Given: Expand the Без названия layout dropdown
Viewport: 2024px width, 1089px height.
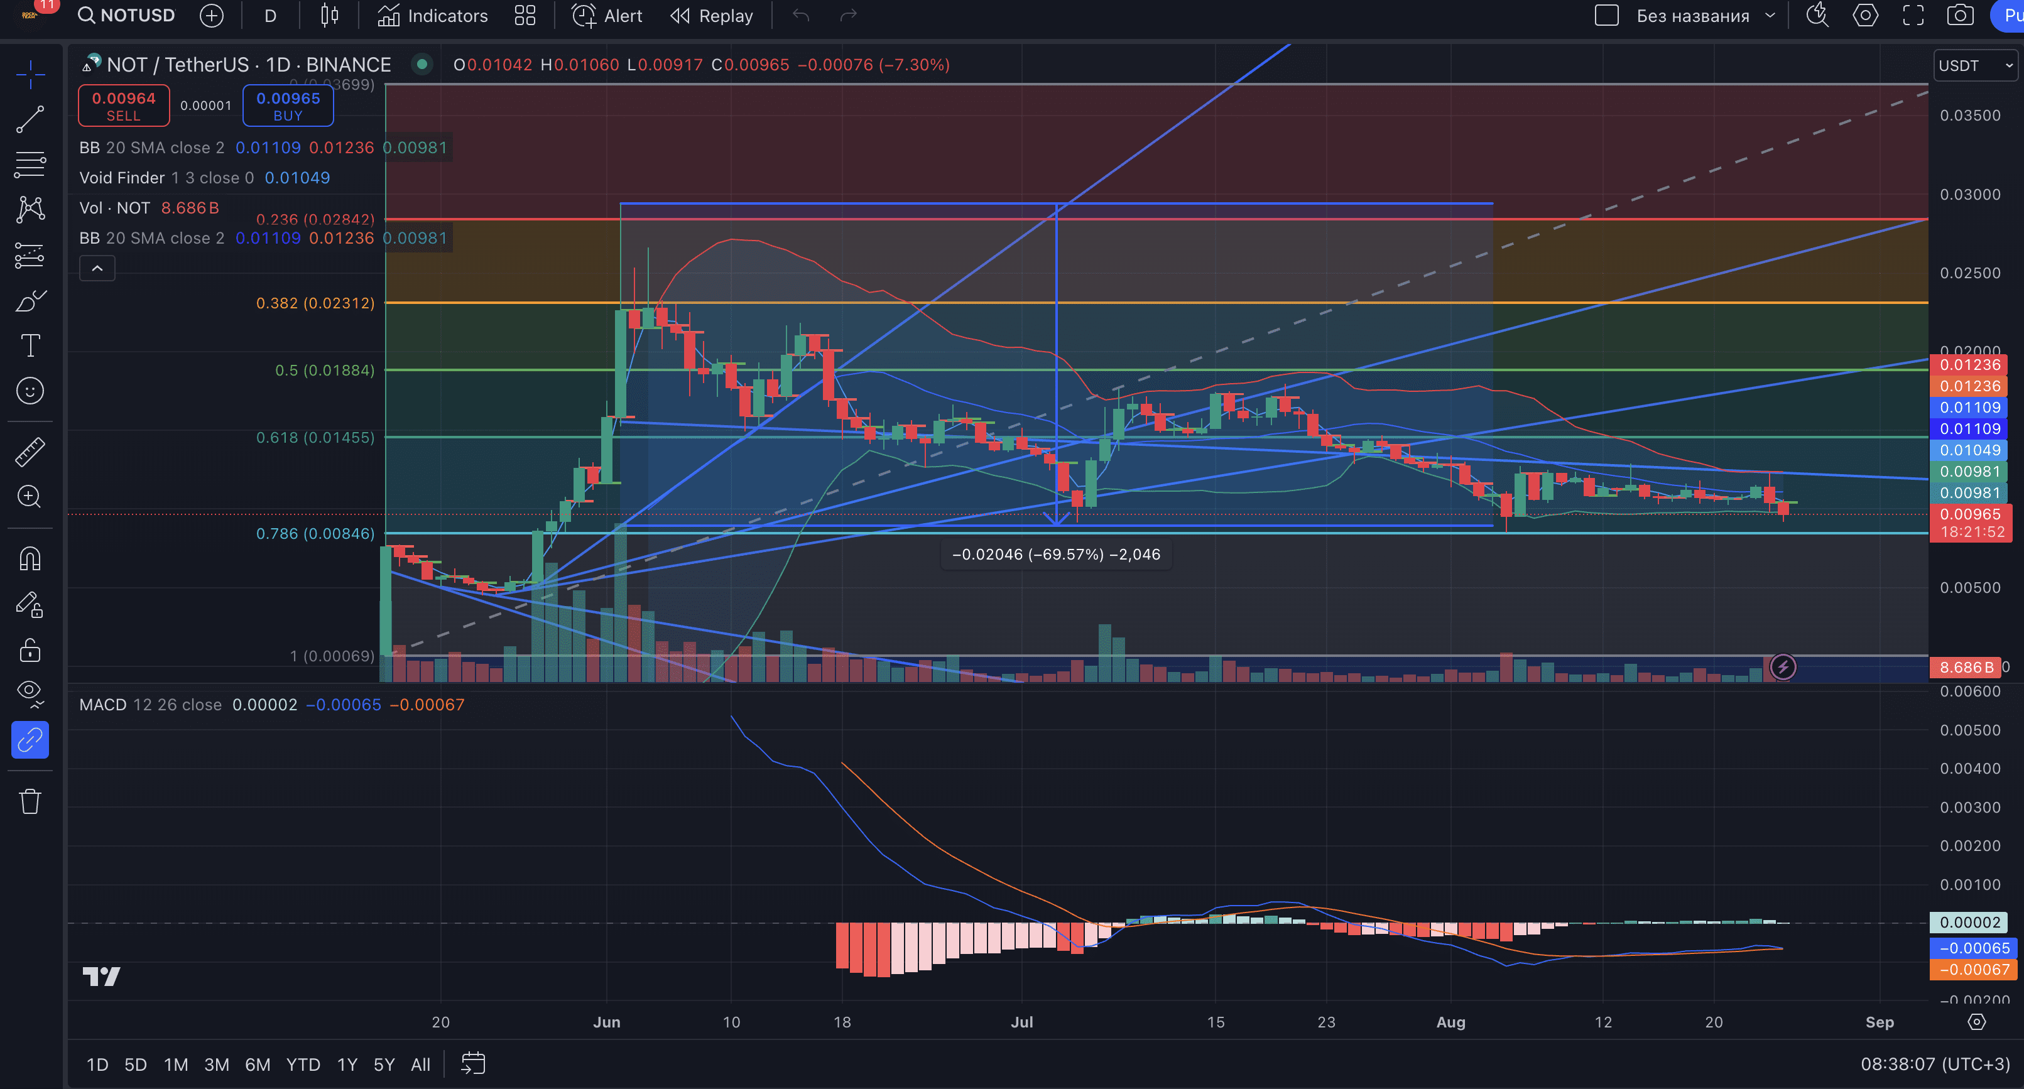Looking at the screenshot, I should pyautogui.click(x=1770, y=16).
